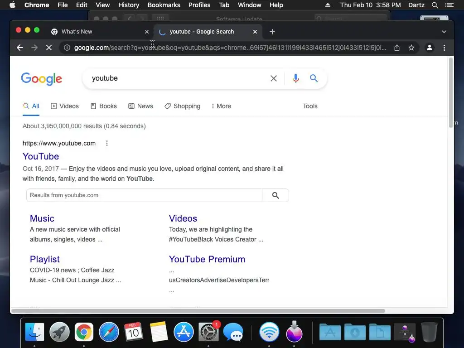Submit search with blue magnifier icon
The width and height of the screenshot is (464, 348).
pos(314,78)
